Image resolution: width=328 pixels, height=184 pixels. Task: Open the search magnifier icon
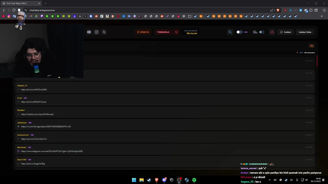(x=230, y=32)
